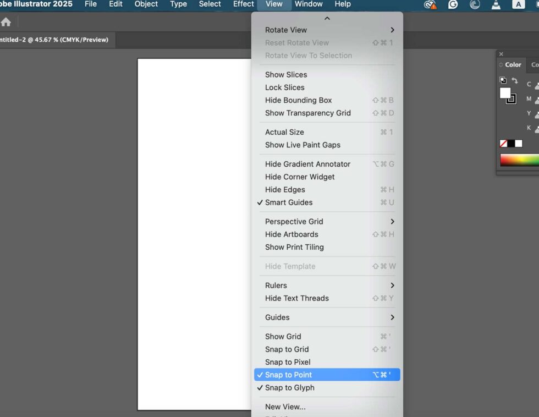Open Creative Cloud menu bar icon
The height and width of the screenshot is (417, 539).
(x=430, y=4)
